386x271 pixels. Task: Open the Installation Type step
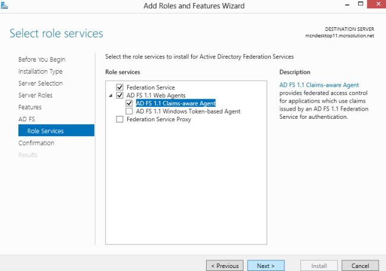click(x=40, y=71)
